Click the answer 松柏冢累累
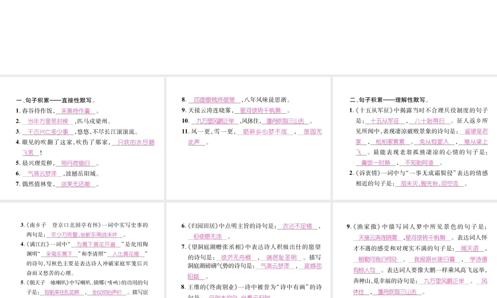The width and height of the screenshot is (497, 298). (390, 142)
